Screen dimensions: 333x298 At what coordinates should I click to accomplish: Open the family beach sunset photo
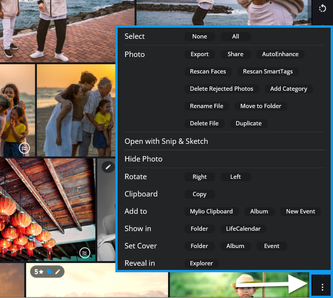tap(76, 110)
